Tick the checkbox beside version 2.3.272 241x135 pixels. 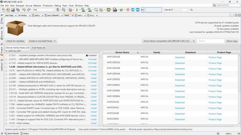[x=6, y=59]
